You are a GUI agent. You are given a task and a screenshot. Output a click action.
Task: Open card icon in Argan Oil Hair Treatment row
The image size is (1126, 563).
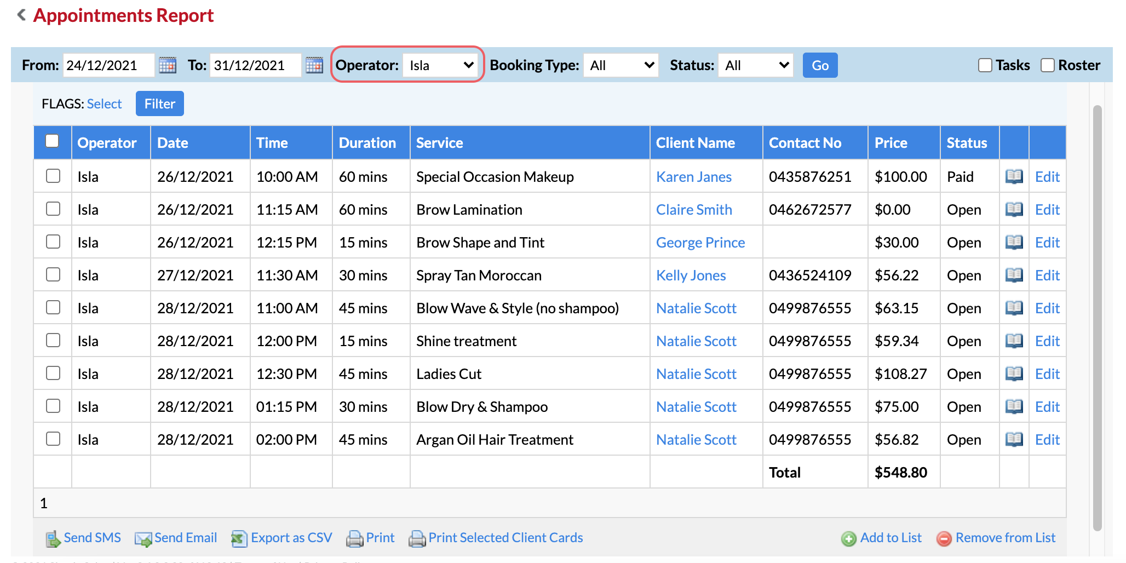1014,439
